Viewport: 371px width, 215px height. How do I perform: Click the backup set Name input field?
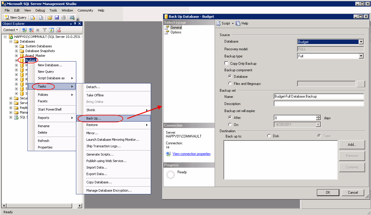[x=319, y=96]
